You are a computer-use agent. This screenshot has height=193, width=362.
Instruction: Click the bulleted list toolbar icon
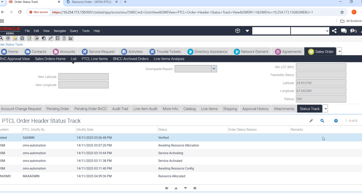pyautogui.click(x=58, y=38)
